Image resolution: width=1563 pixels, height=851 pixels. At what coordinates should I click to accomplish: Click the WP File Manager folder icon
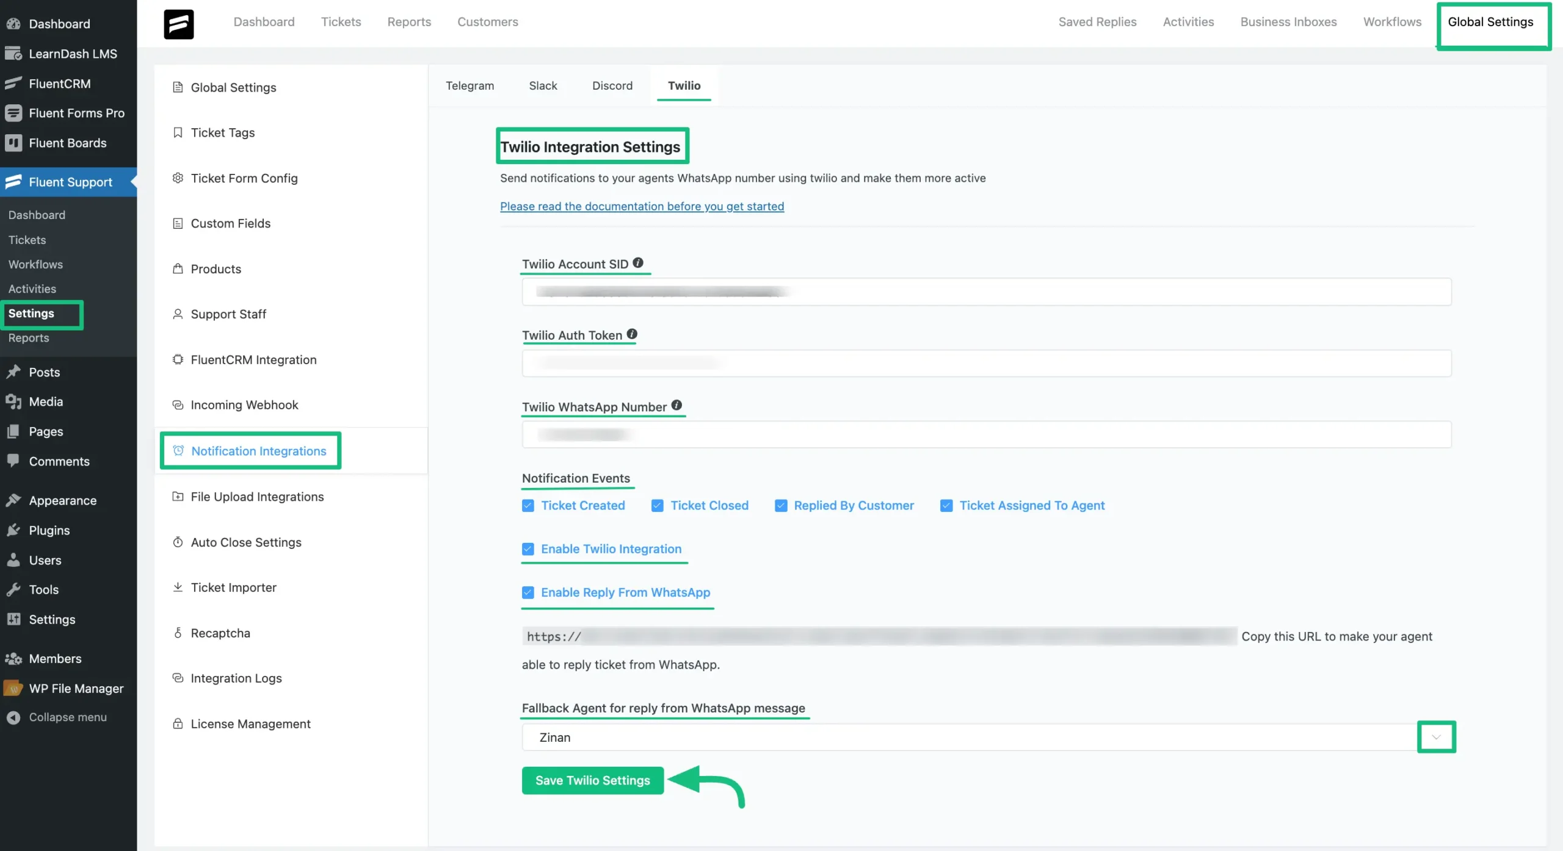point(13,688)
